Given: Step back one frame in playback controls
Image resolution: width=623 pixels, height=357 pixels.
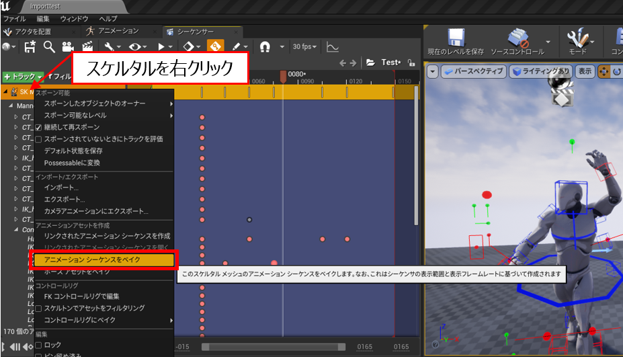Looking at the screenshot, I should pos(15,347).
